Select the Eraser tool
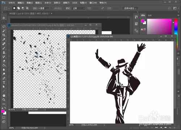The image size is (181, 130). click(4, 61)
